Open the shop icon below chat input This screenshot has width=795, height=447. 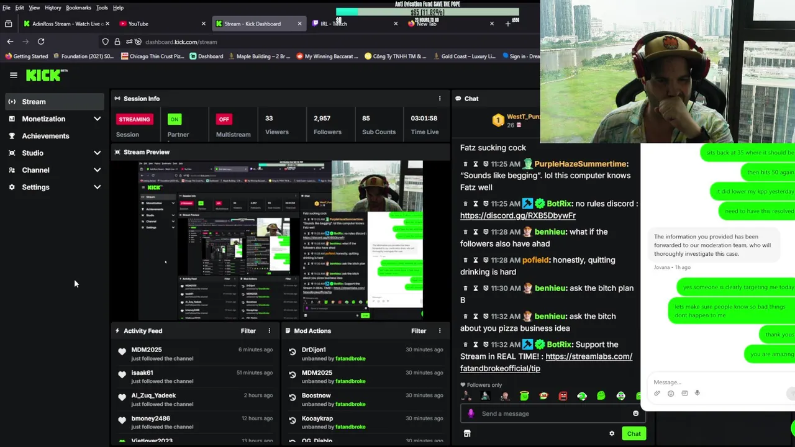pyautogui.click(x=467, y=434)
